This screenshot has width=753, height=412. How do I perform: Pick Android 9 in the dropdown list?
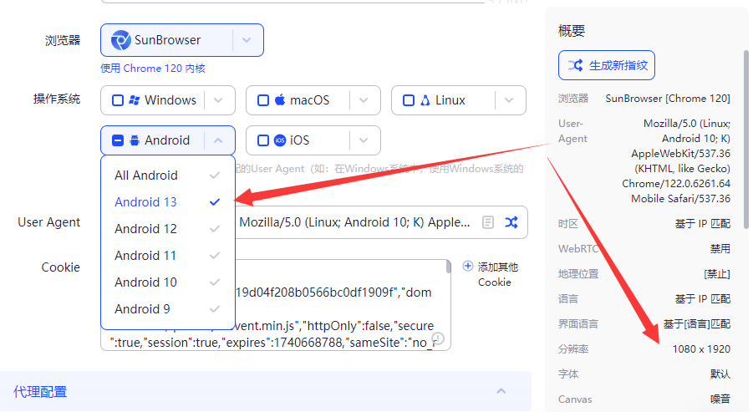(x=143, y=309)
